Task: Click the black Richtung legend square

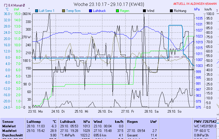Action: (x=171, y=11)
